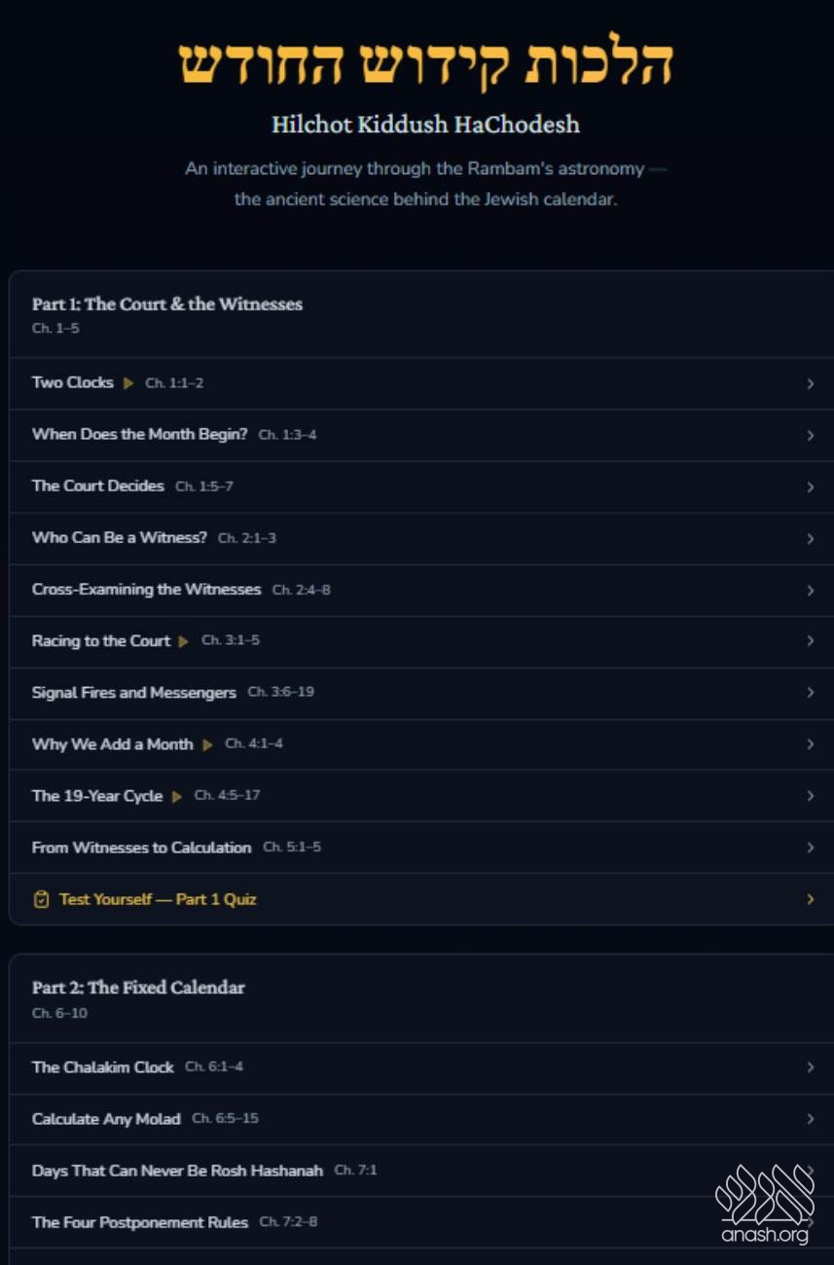Click the play icon beside Two Clocks
The height and width of the screenshot is (1265, 834).
128,383
